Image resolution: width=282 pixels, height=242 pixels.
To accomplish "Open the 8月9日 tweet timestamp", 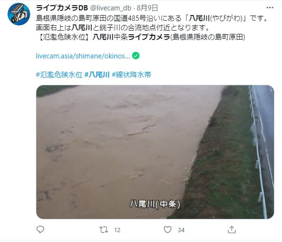I will coord(147,8).
